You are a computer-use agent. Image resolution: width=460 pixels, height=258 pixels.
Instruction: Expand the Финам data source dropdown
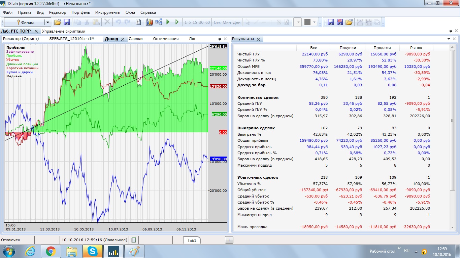pyautogui.click(x=47, y=23)
